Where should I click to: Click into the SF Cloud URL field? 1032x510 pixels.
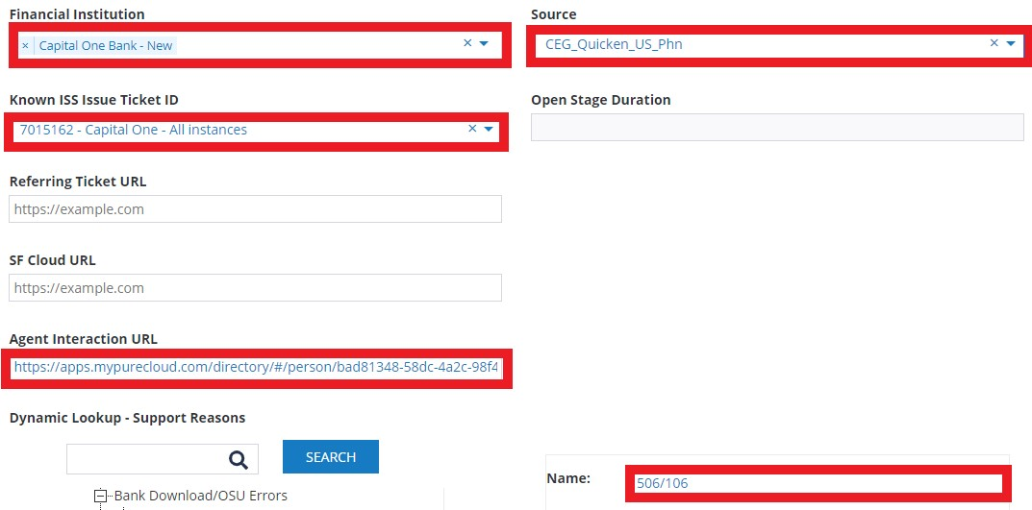point(255,288)
